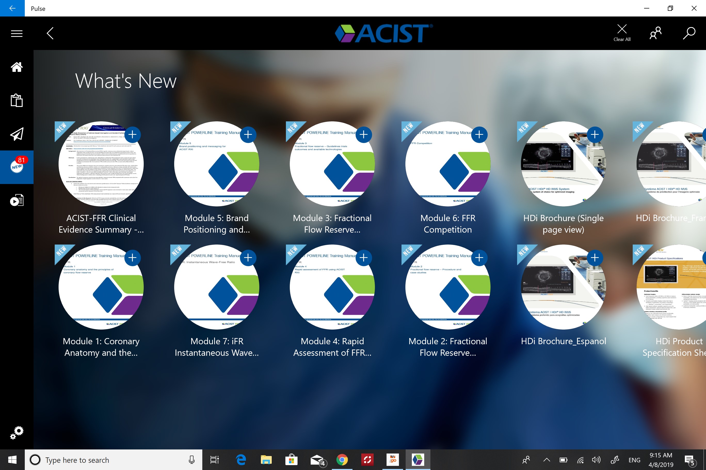706x470 pixels.
Task: Open the hamburger navigation menu
Action: click(17, 33)
